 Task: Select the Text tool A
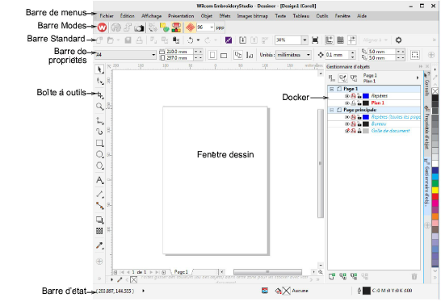(99, 180)
